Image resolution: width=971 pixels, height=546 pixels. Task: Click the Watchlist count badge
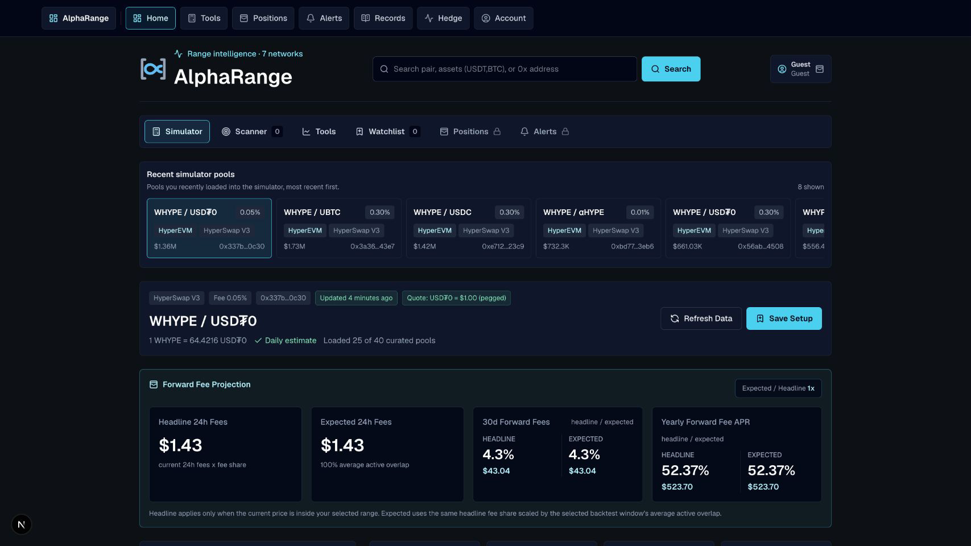[x=415, y=131]
